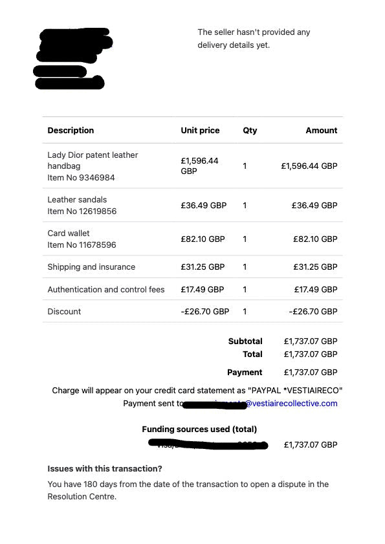Select the Lady Dior patent leather handbag description

click(93, 160)
